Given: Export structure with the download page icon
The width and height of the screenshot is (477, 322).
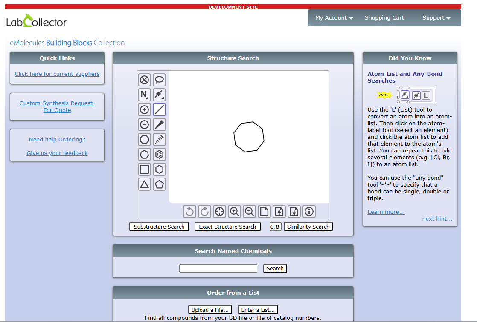Looking at the screenshot, I should pyautogui.click(x=294, y=211).
